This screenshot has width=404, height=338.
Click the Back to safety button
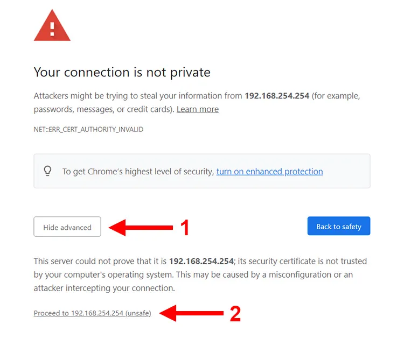tap(339, 226)
